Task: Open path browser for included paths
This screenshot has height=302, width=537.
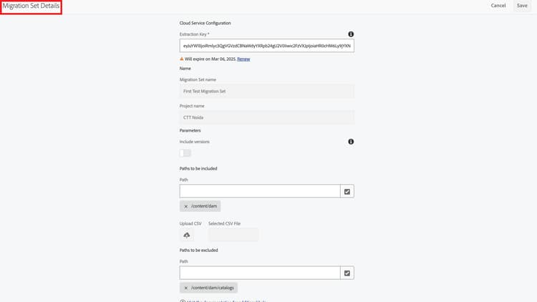Action: coord(347,191)
